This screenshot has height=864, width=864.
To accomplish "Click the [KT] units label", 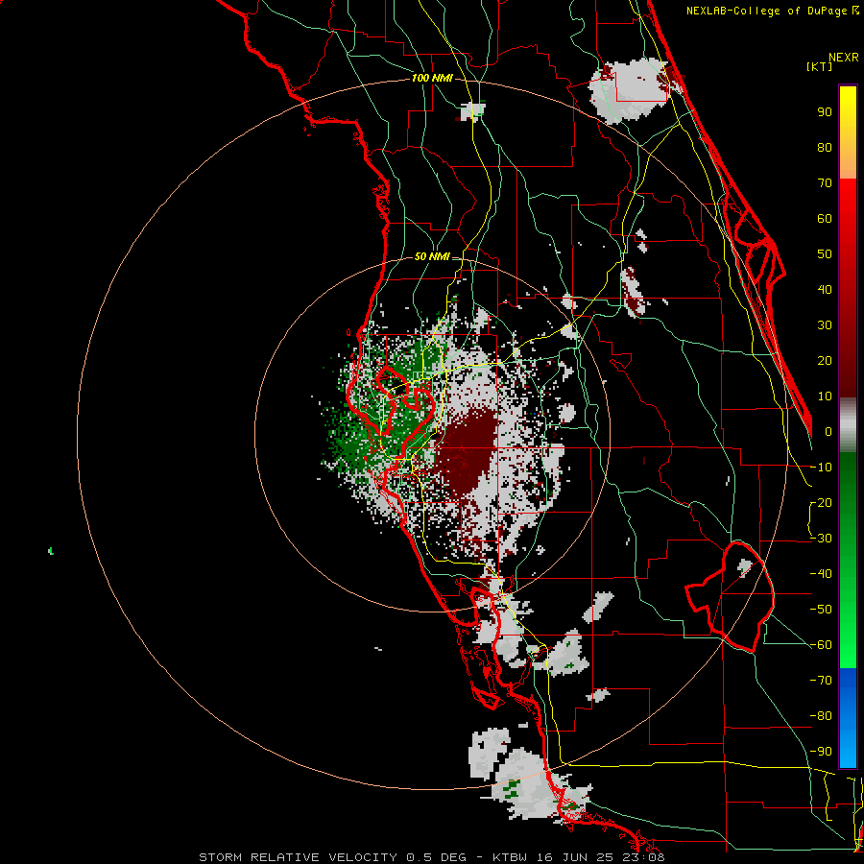I will coord(820,66).
